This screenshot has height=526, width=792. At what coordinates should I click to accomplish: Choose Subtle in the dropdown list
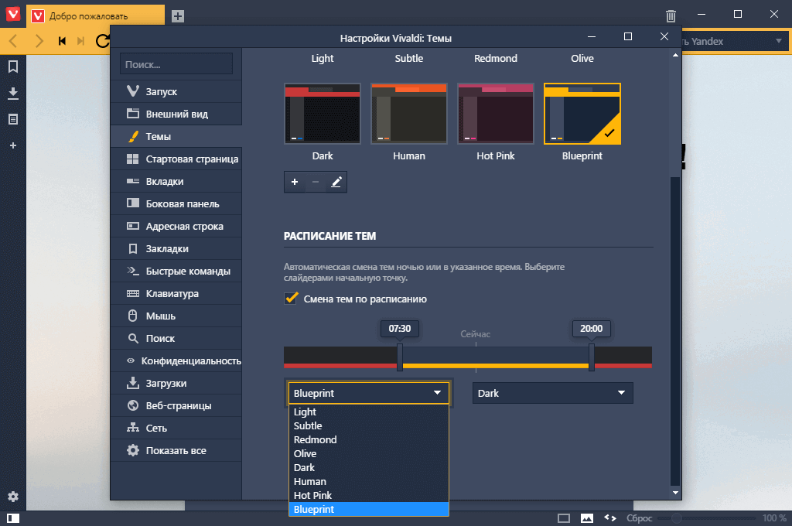coord(368,426)
